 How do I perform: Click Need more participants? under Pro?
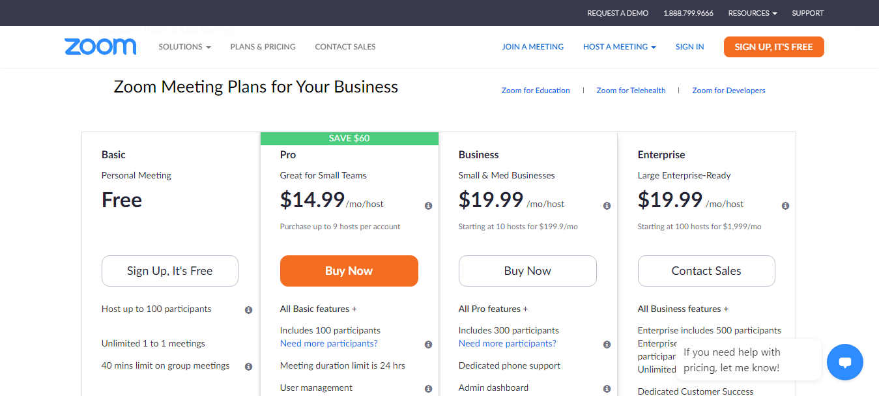pos(329,343)
